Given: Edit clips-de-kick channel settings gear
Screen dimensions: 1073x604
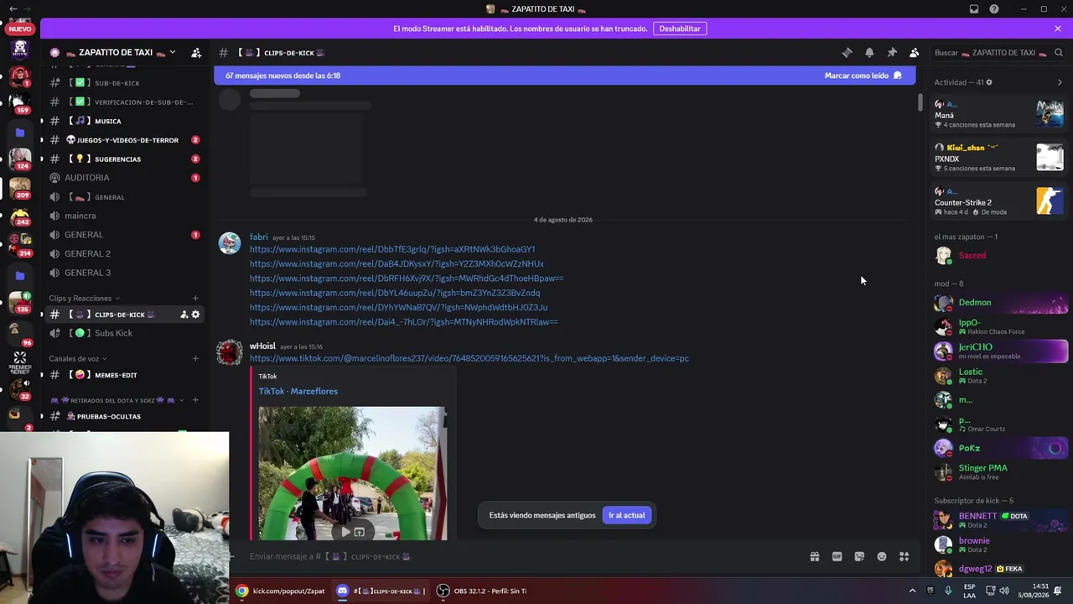Looking at the screenshot, I should coord(196,315).
